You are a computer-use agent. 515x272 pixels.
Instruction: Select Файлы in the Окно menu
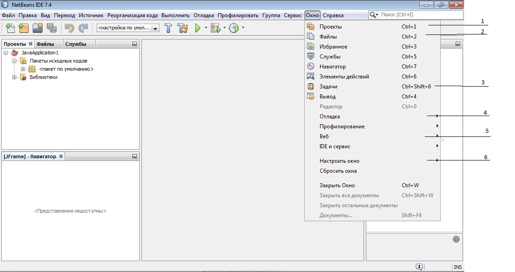coord(373,36)
